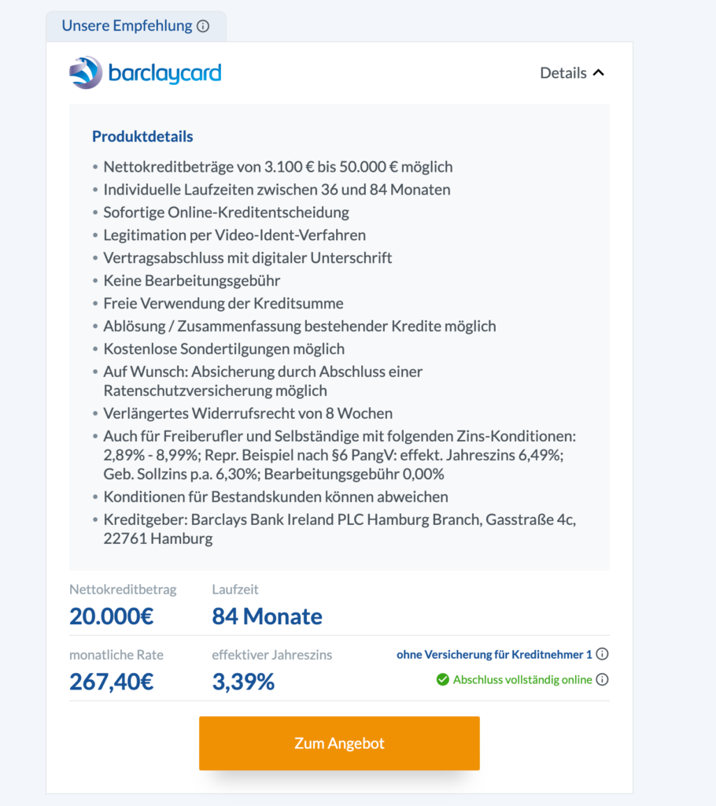Click the monatliche Rate label
This screenshot has width=716, height=806.
coord(116,655)
